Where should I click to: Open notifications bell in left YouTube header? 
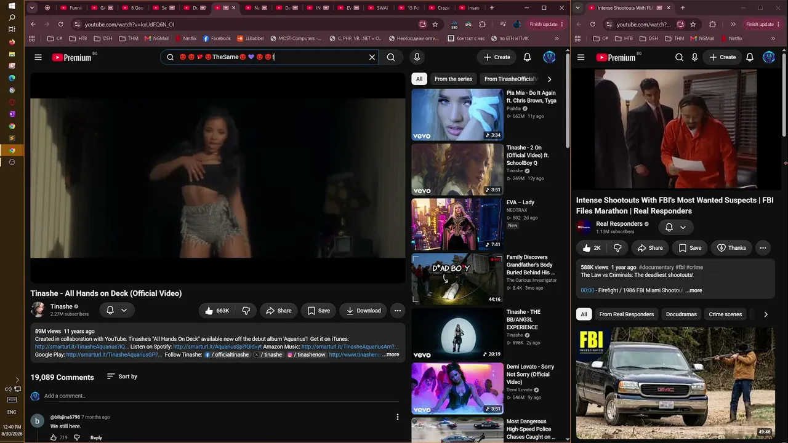(x=527, y=57)
